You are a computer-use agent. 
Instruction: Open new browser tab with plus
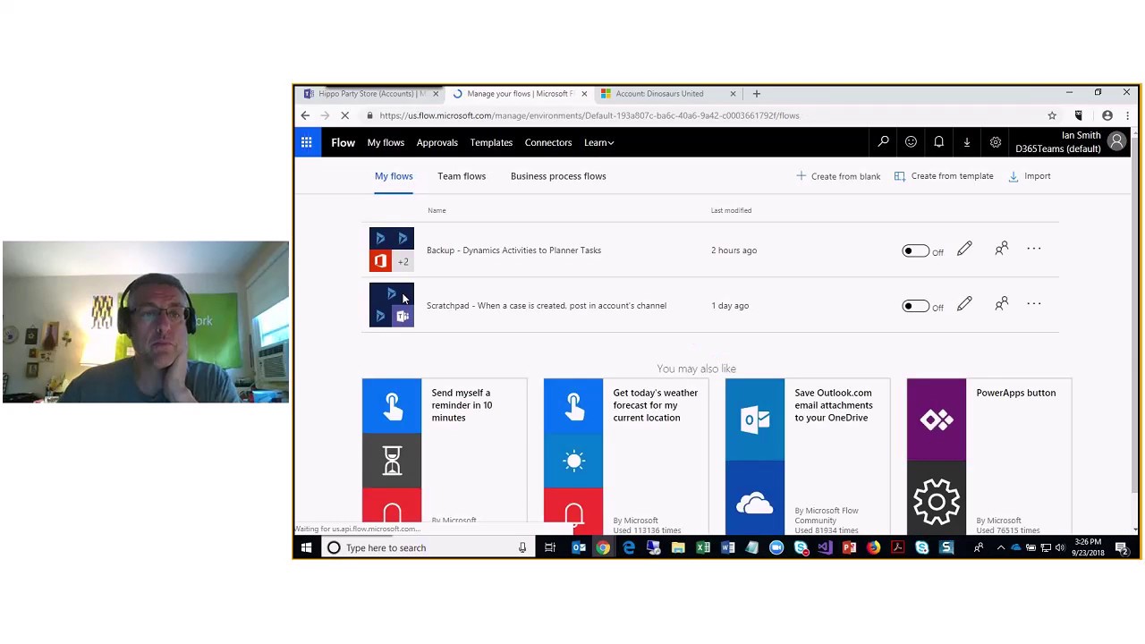(x=757, y=93)
